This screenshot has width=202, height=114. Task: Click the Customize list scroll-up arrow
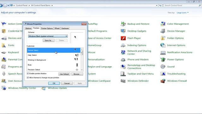[82, 49]
